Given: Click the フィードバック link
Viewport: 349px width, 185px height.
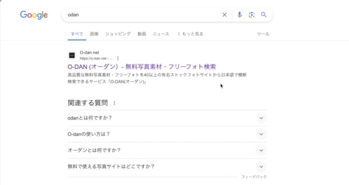Looking at the screenshot, I should (x=254, y=177).
